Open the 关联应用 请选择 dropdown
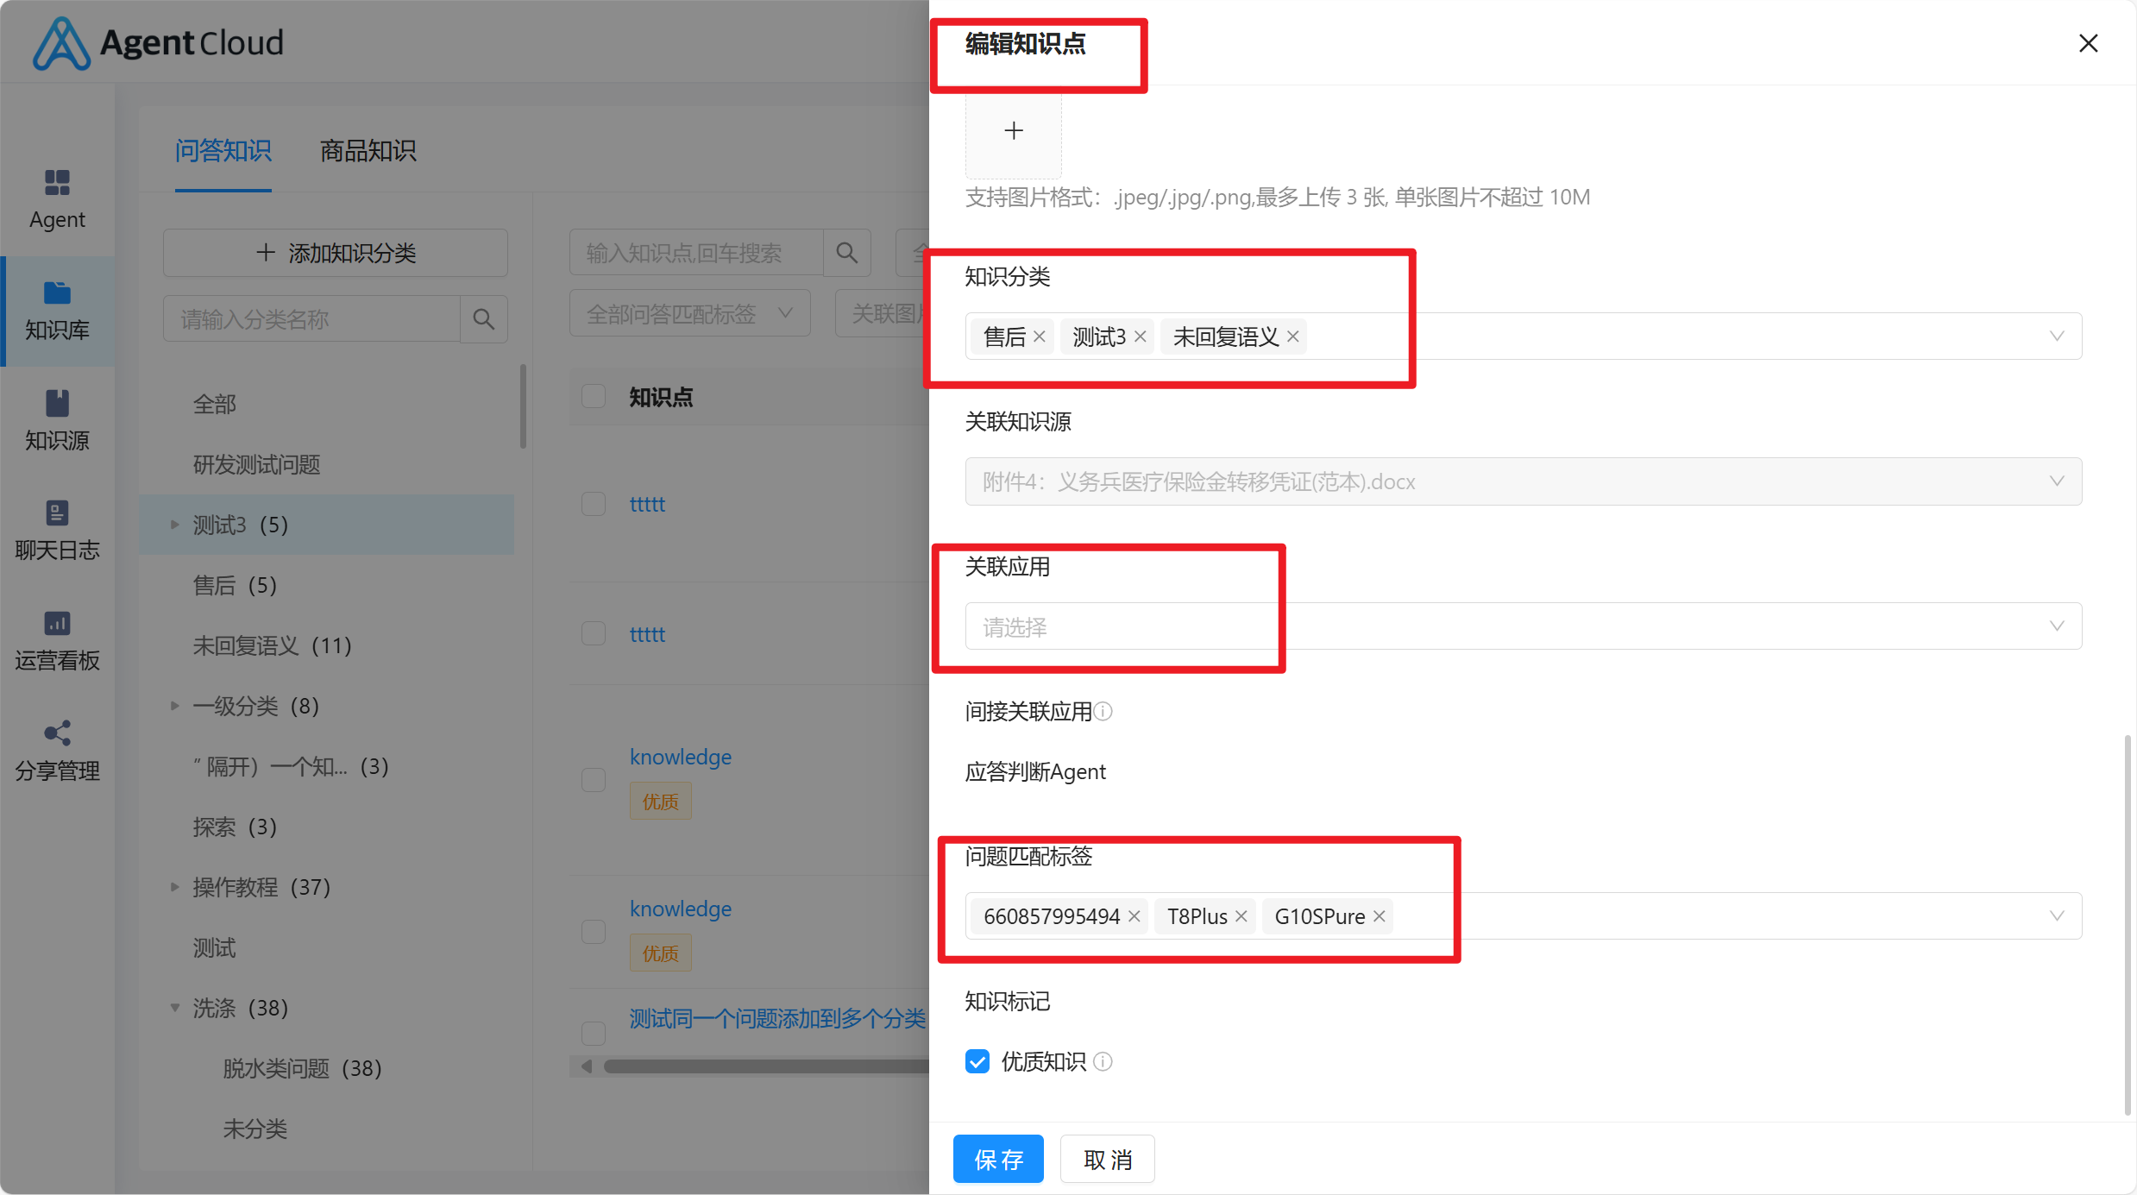The width and height of the screenshot is (2137, 1195). (1523, 626)
